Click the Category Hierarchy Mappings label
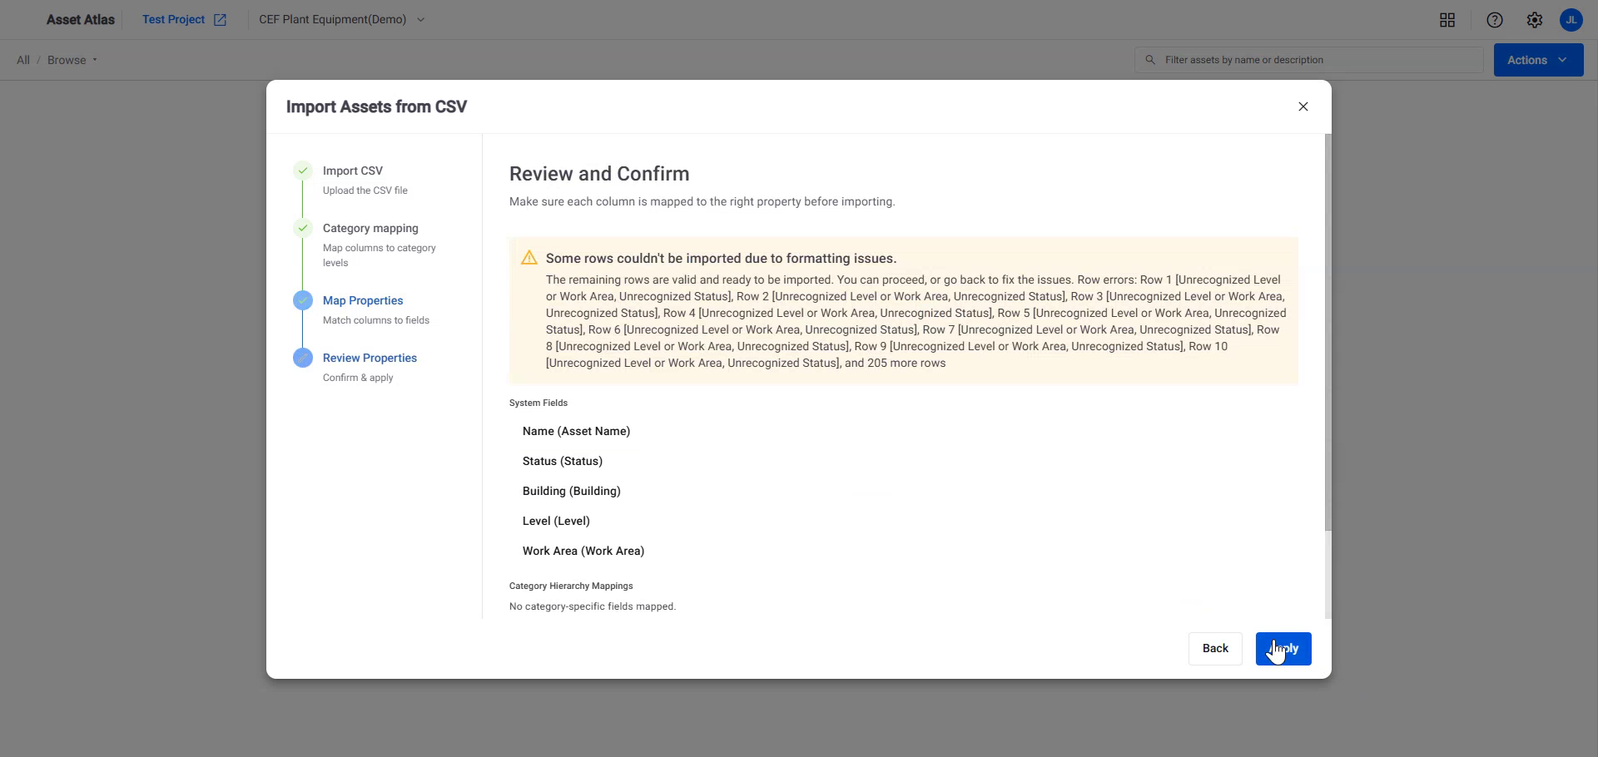This screenshot has height=757, width=1598. [571, 586]
